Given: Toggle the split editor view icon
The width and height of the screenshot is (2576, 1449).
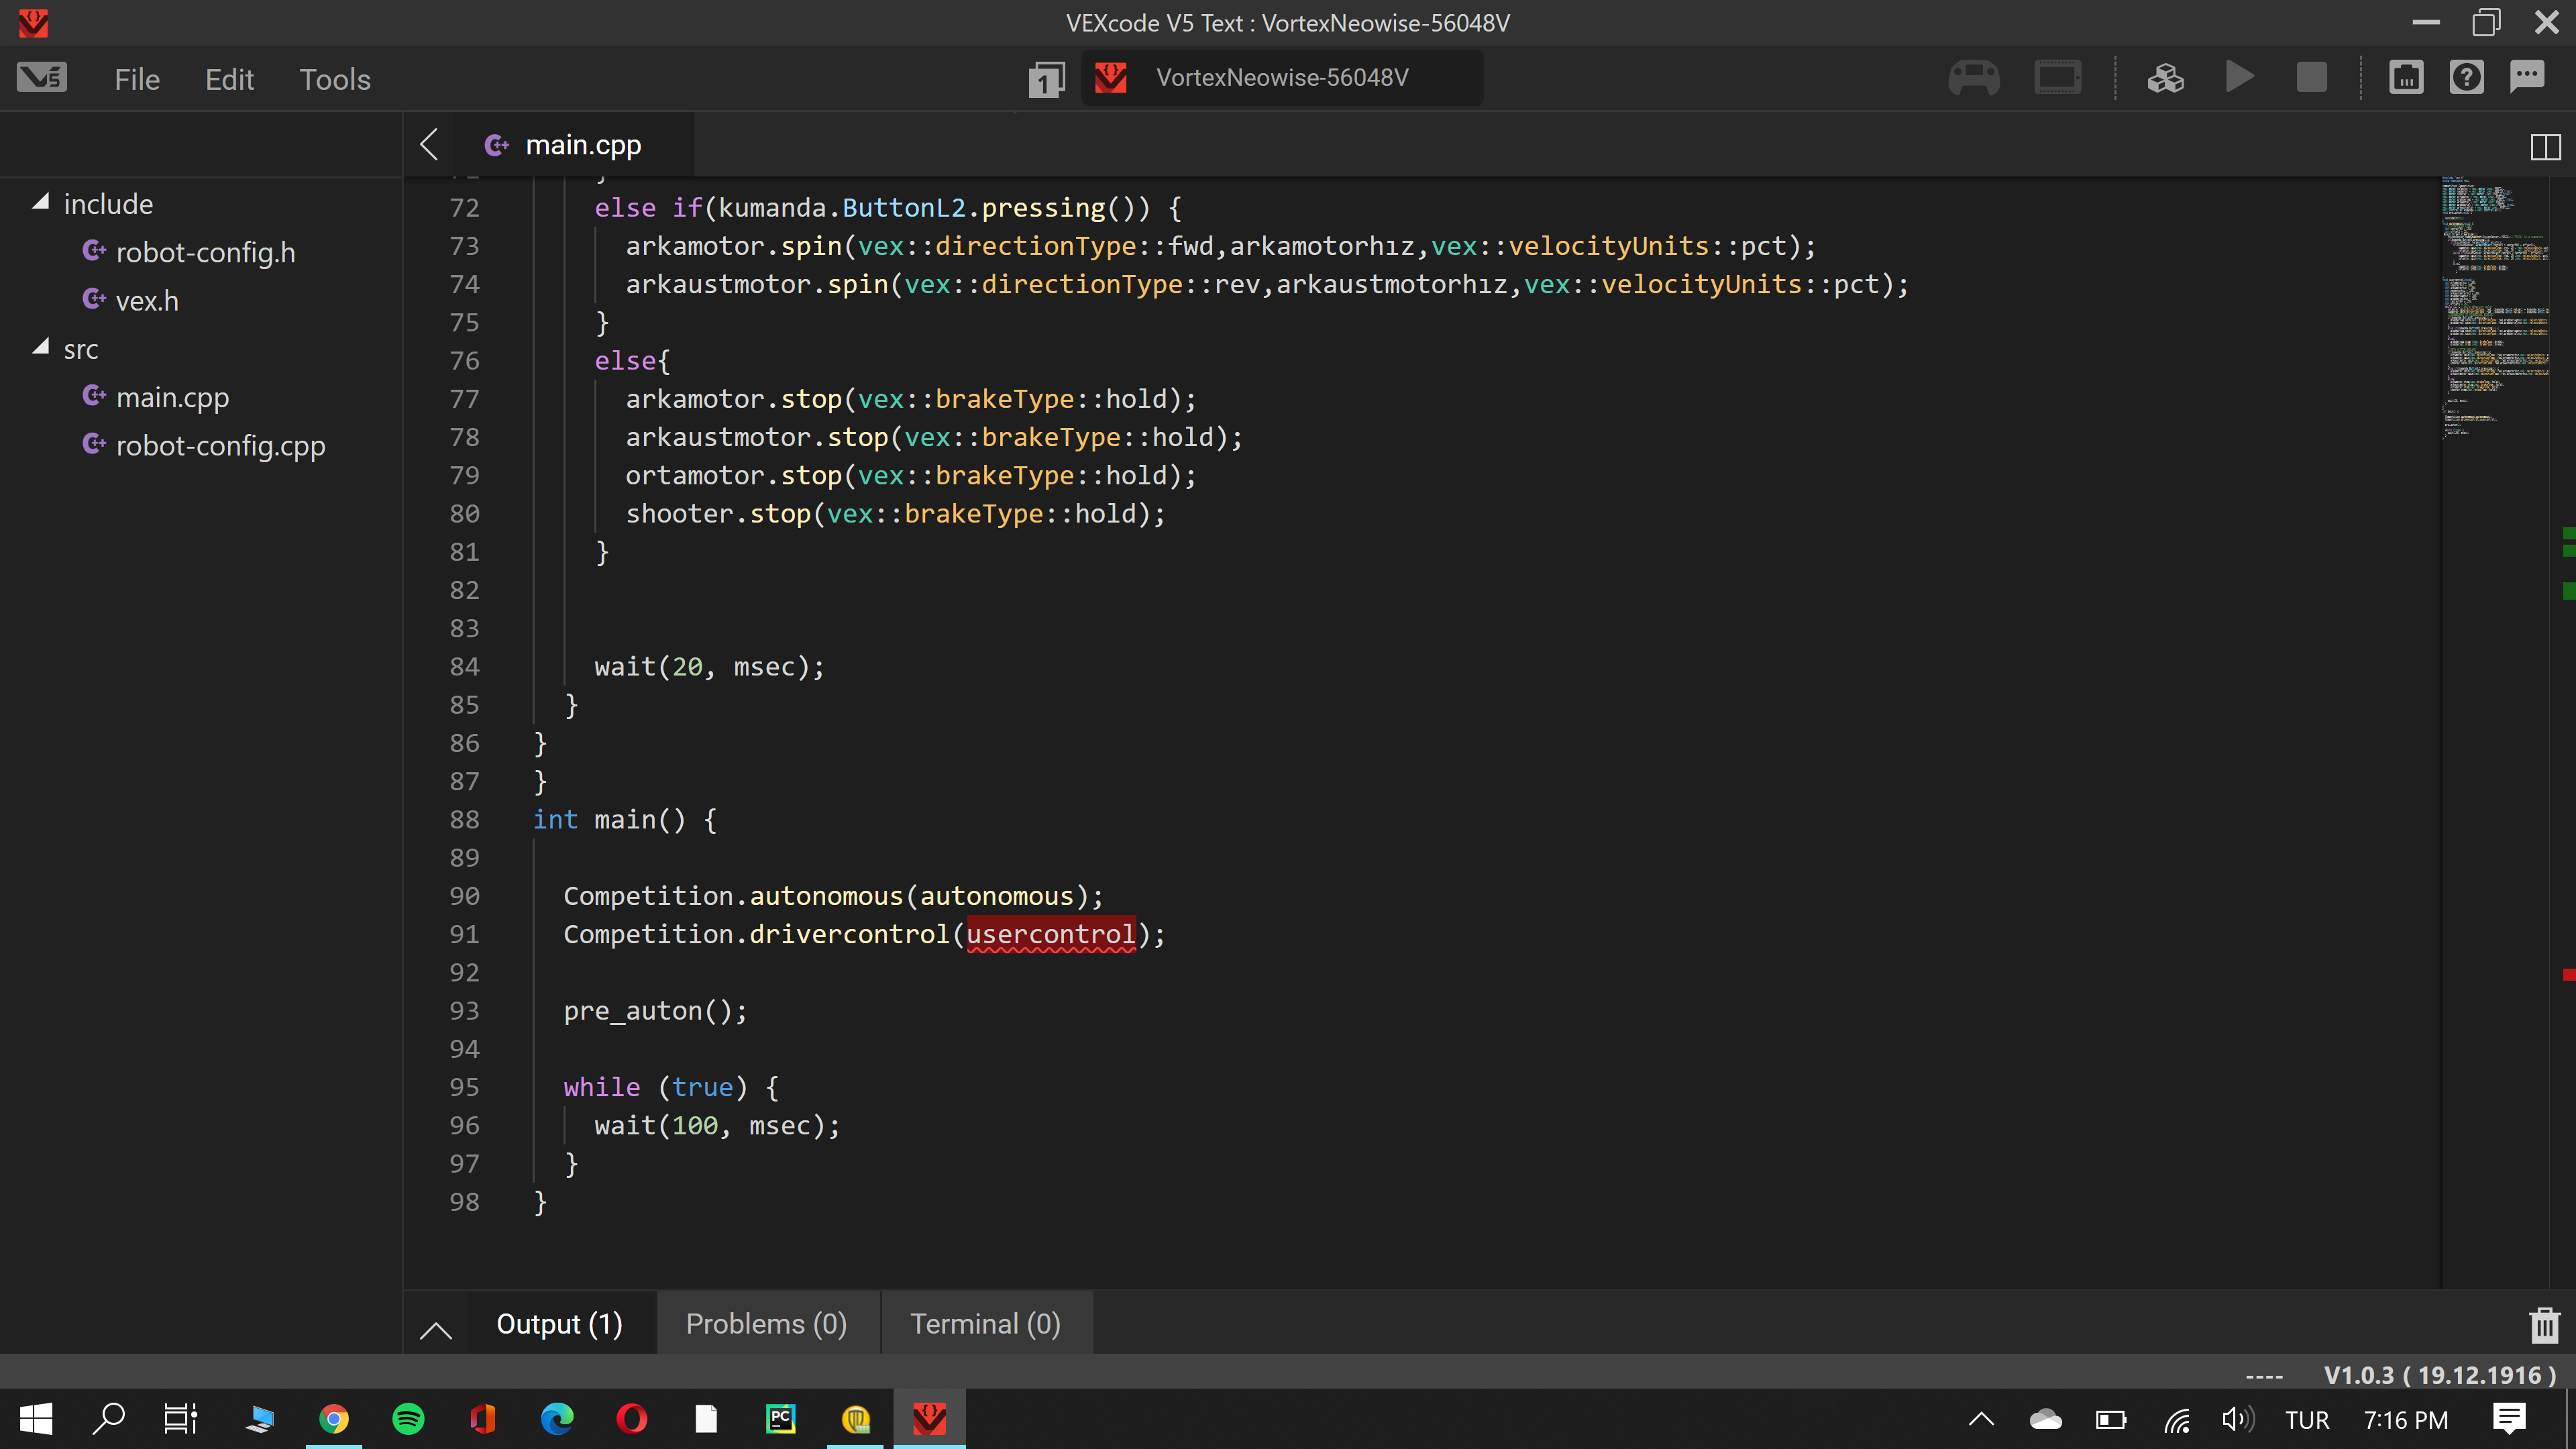Looking at the screenshot, I should 2545,147.
